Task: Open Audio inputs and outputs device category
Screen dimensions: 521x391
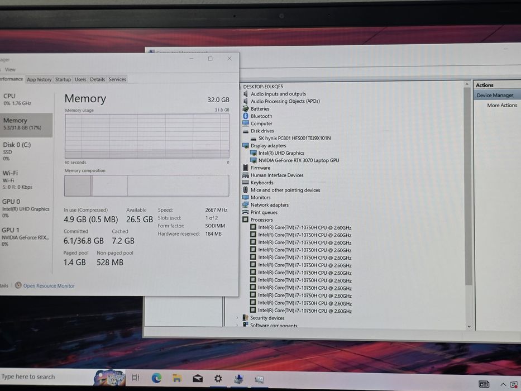Action: pyautogui.click(x=278, y=94)
